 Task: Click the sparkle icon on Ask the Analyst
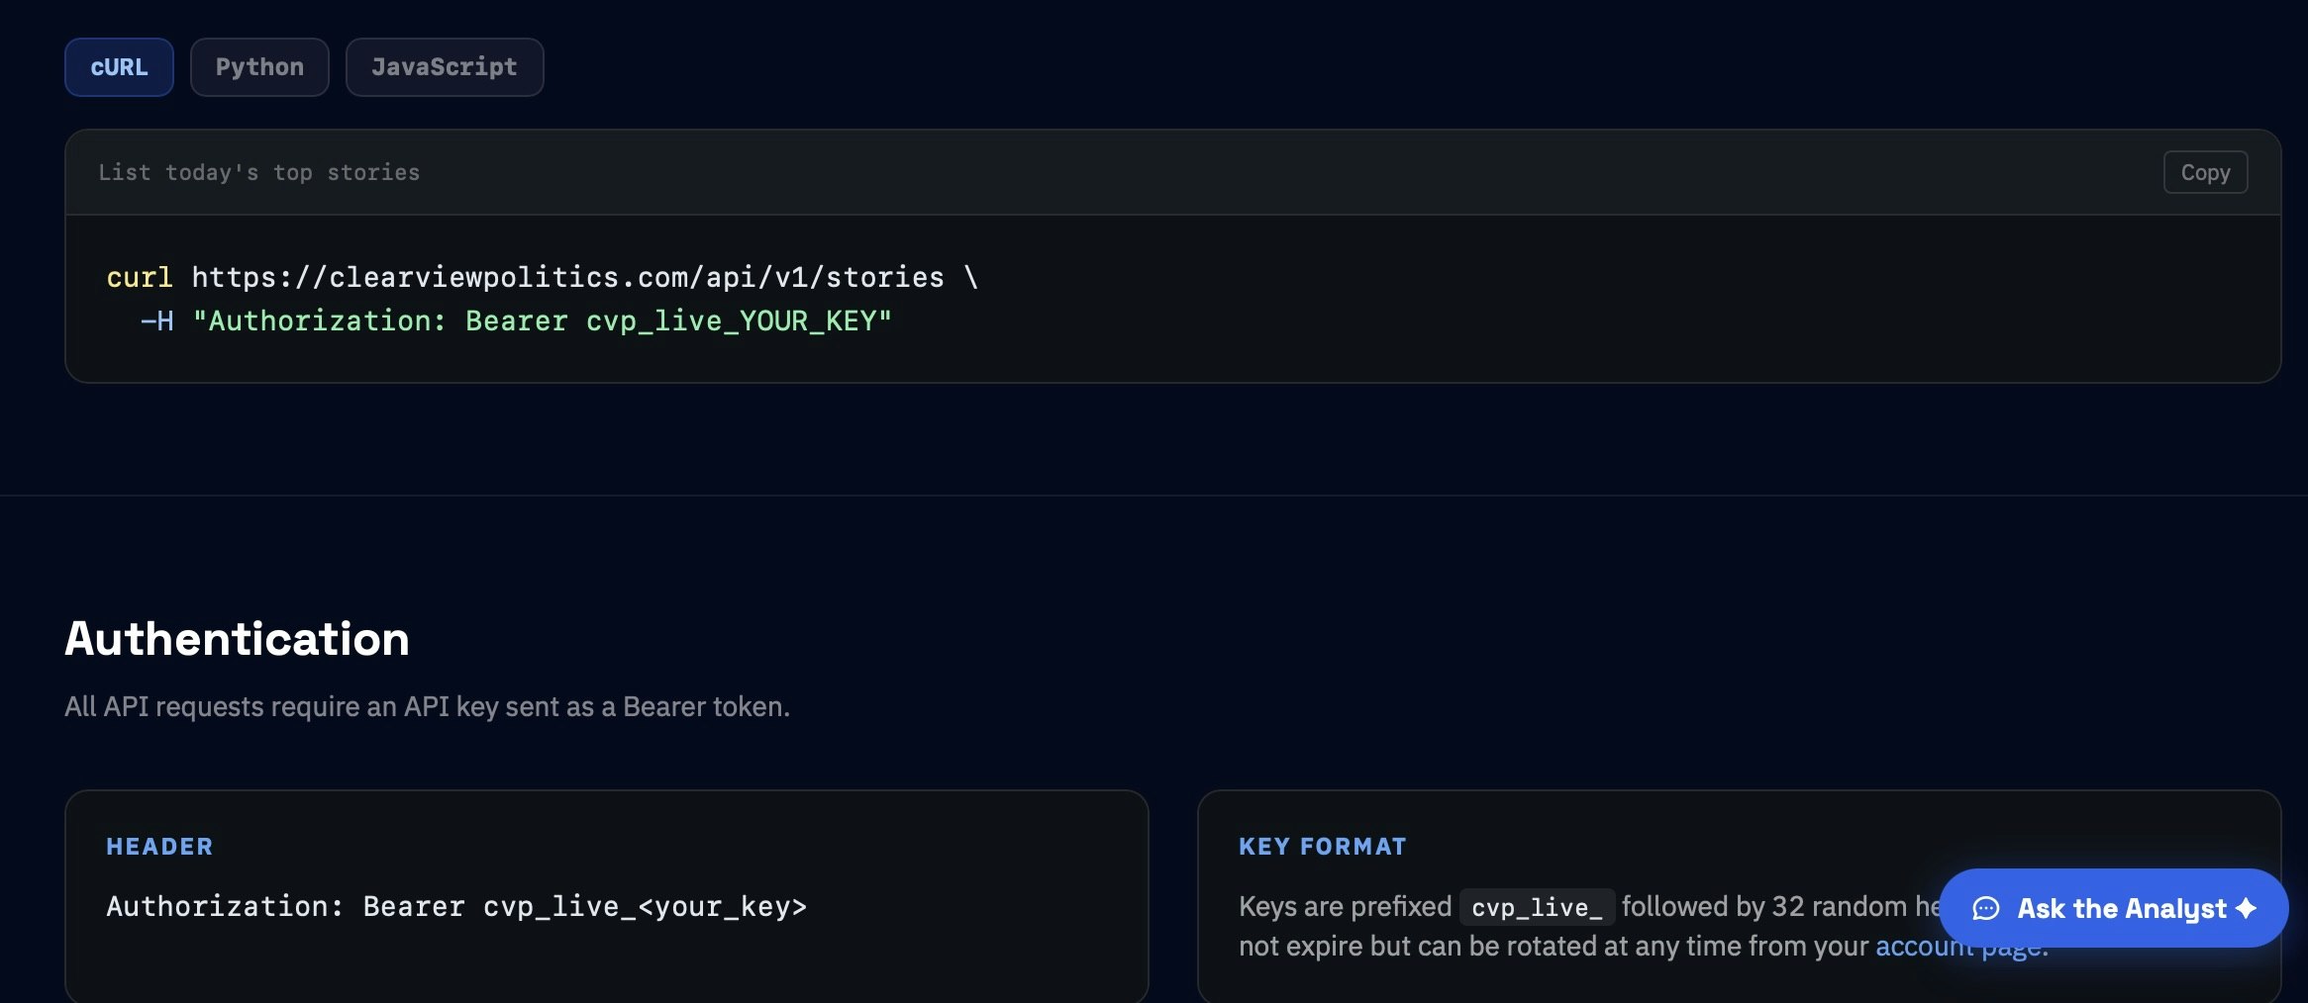click(2247, 907)
